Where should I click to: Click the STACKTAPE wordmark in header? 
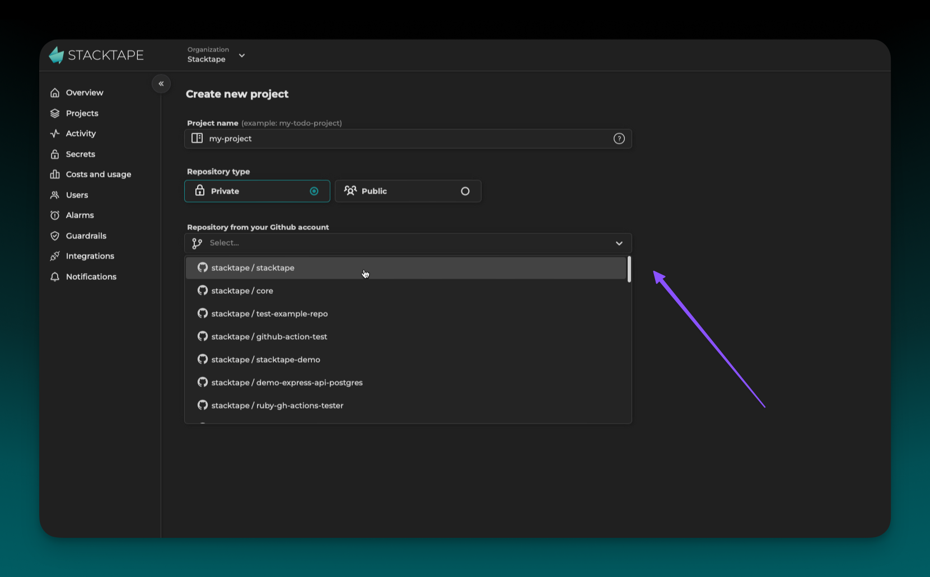click(106, 55)
